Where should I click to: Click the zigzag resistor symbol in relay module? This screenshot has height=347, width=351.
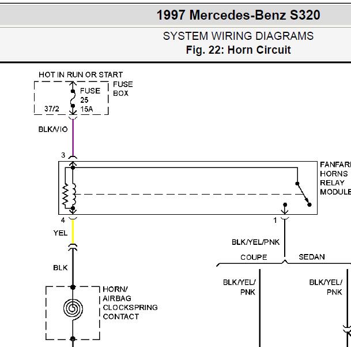point(65,195)
